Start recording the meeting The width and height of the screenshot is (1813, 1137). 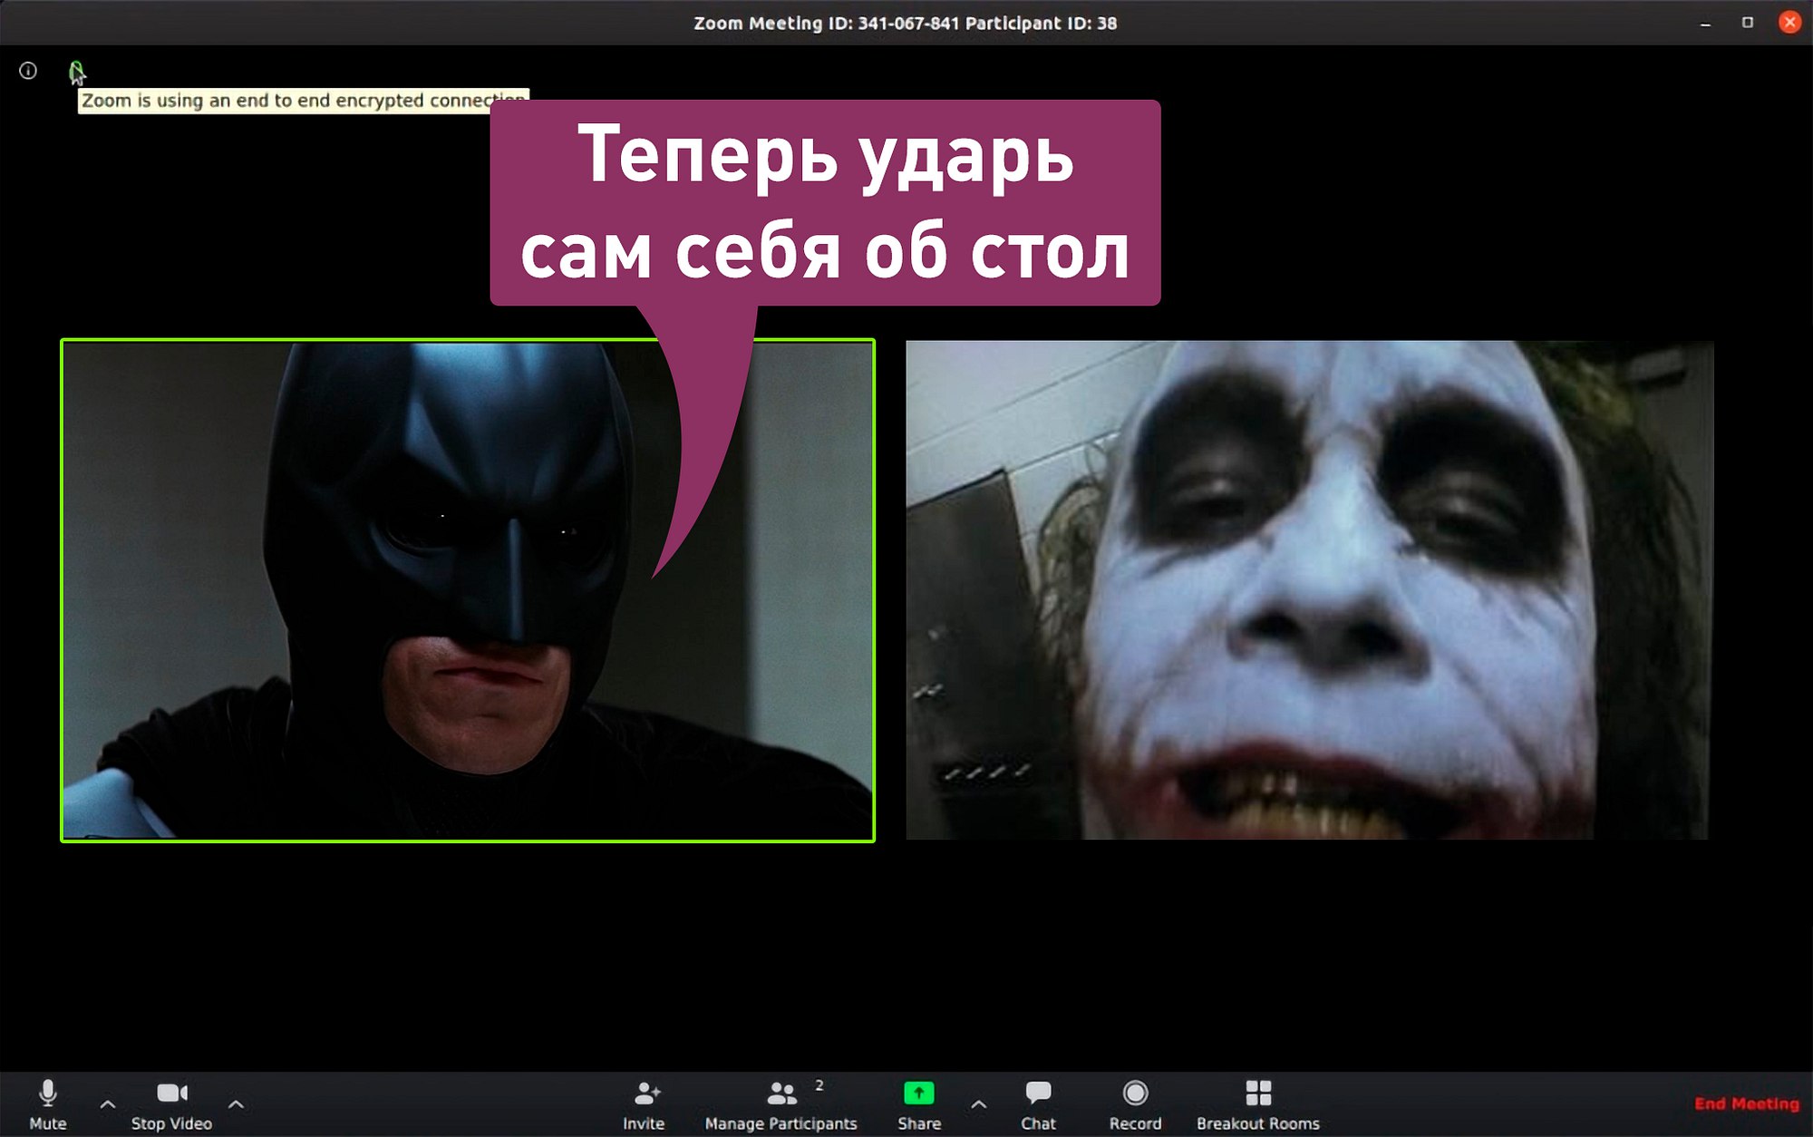point(1135,1104)
